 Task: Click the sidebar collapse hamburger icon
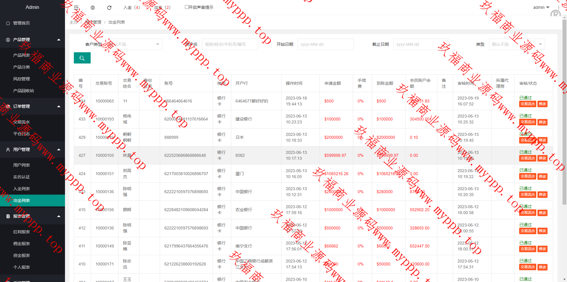tap(76, 8)
